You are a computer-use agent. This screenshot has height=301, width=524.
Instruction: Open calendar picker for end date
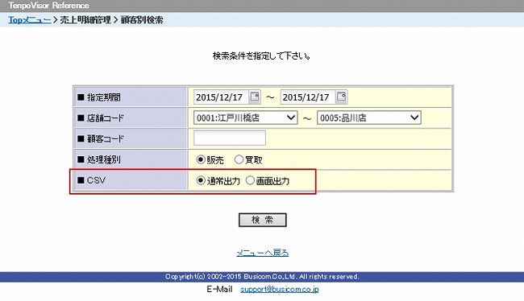coord(341,97)
